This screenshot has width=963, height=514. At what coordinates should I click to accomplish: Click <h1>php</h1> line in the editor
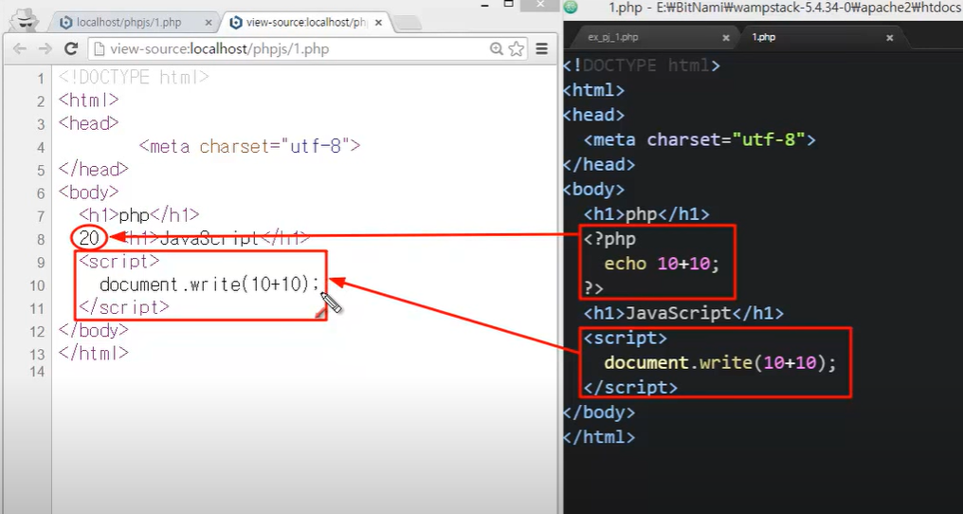[x=646, y=214]
